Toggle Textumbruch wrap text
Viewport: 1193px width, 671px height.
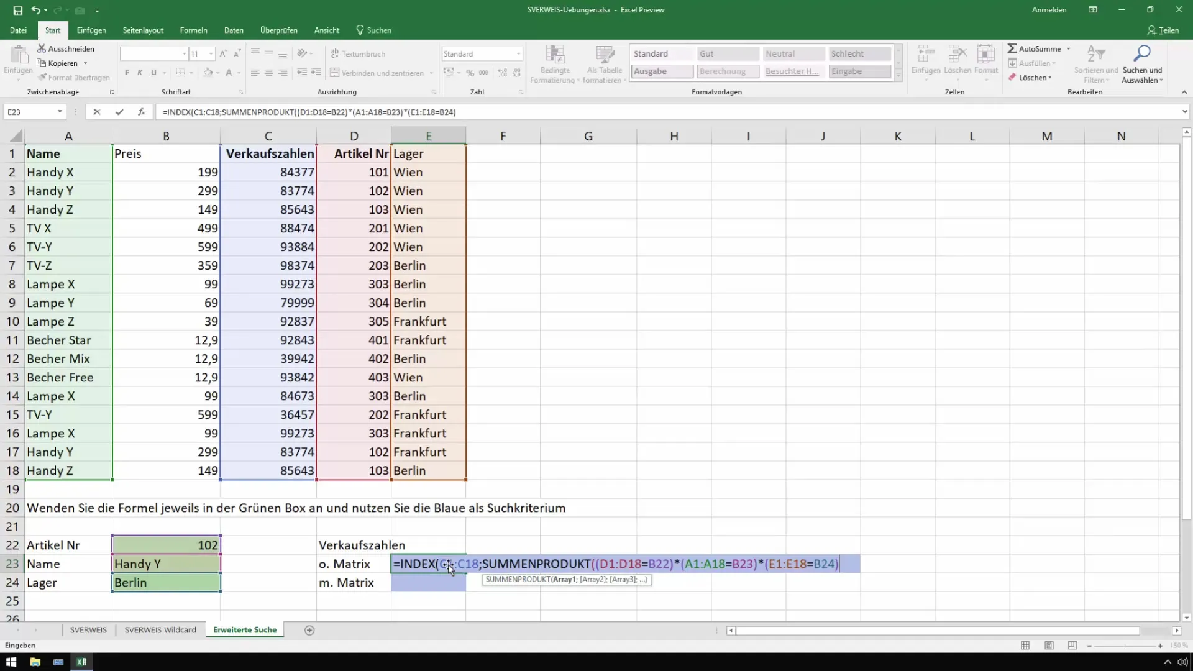pos(358,54)
